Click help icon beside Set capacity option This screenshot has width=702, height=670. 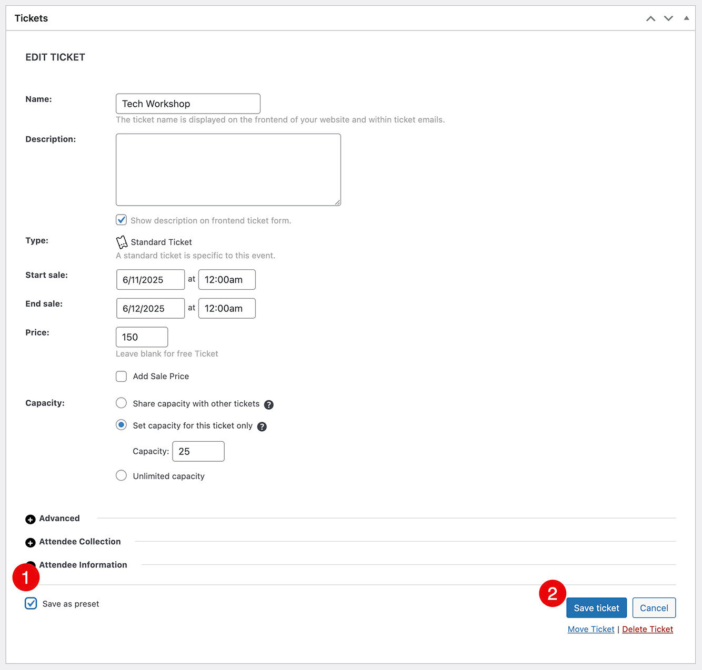pos(262,427)
